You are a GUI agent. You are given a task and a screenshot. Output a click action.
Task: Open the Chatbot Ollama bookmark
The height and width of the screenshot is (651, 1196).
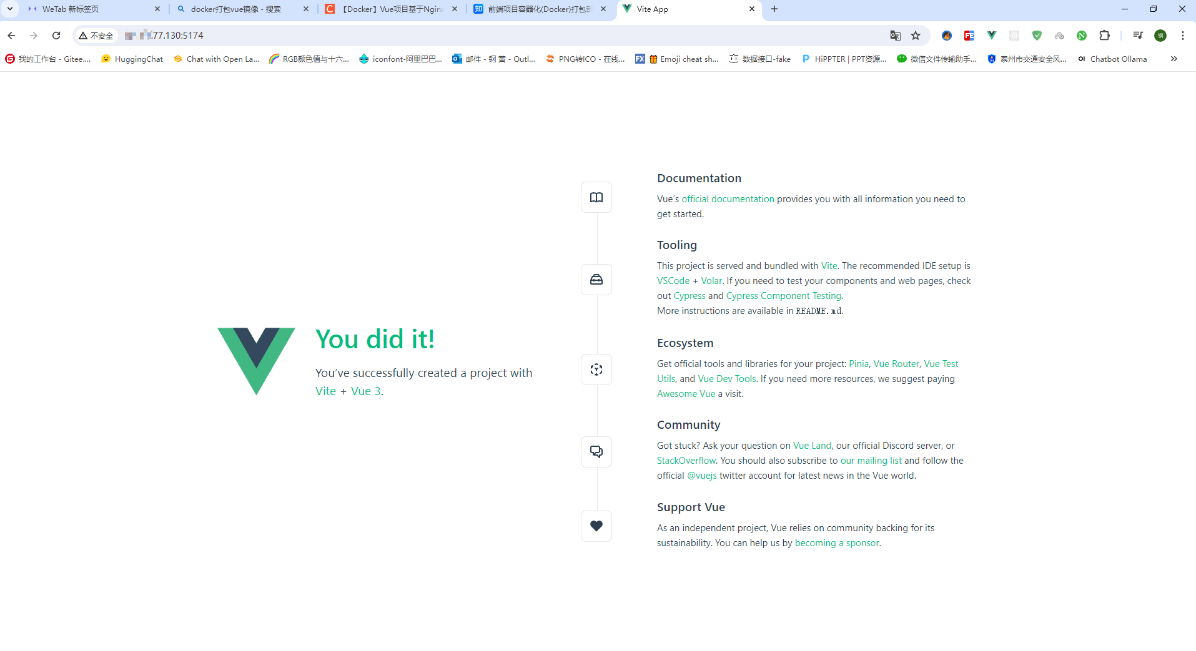click(1113, 59)
